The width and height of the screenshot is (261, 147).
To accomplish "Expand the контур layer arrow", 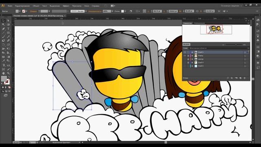I will (x=192, y=59).
